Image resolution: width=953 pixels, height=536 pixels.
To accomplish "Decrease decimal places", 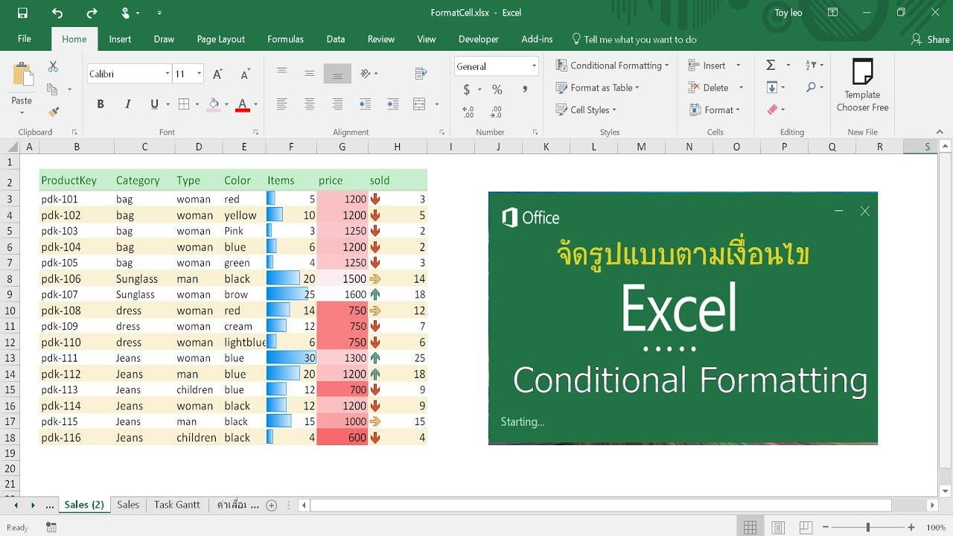I will coord(497,112).
